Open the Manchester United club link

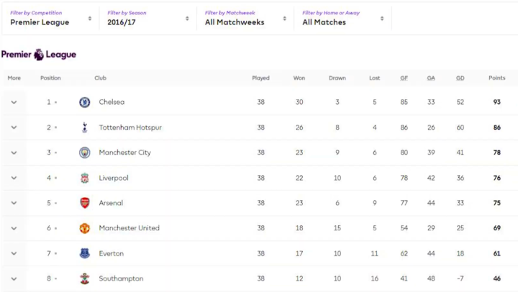pos(129,228)
